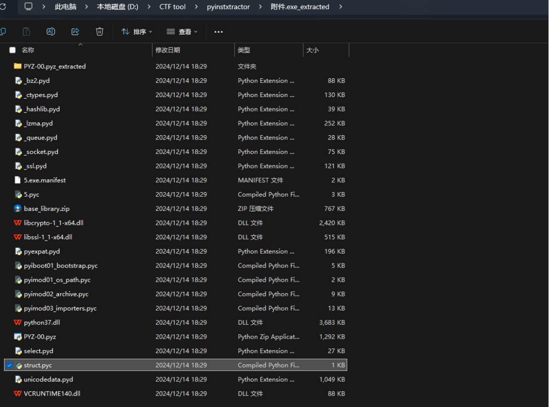Select the _hashlib.pyd file icon
This screenshot has height=407, width=549.
pos(18,109)
